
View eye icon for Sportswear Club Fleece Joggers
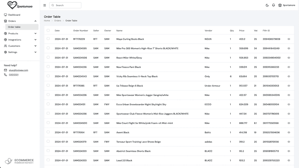pos(289,114)
